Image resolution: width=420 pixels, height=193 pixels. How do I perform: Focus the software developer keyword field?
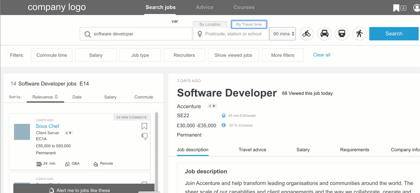coord(136,34)
